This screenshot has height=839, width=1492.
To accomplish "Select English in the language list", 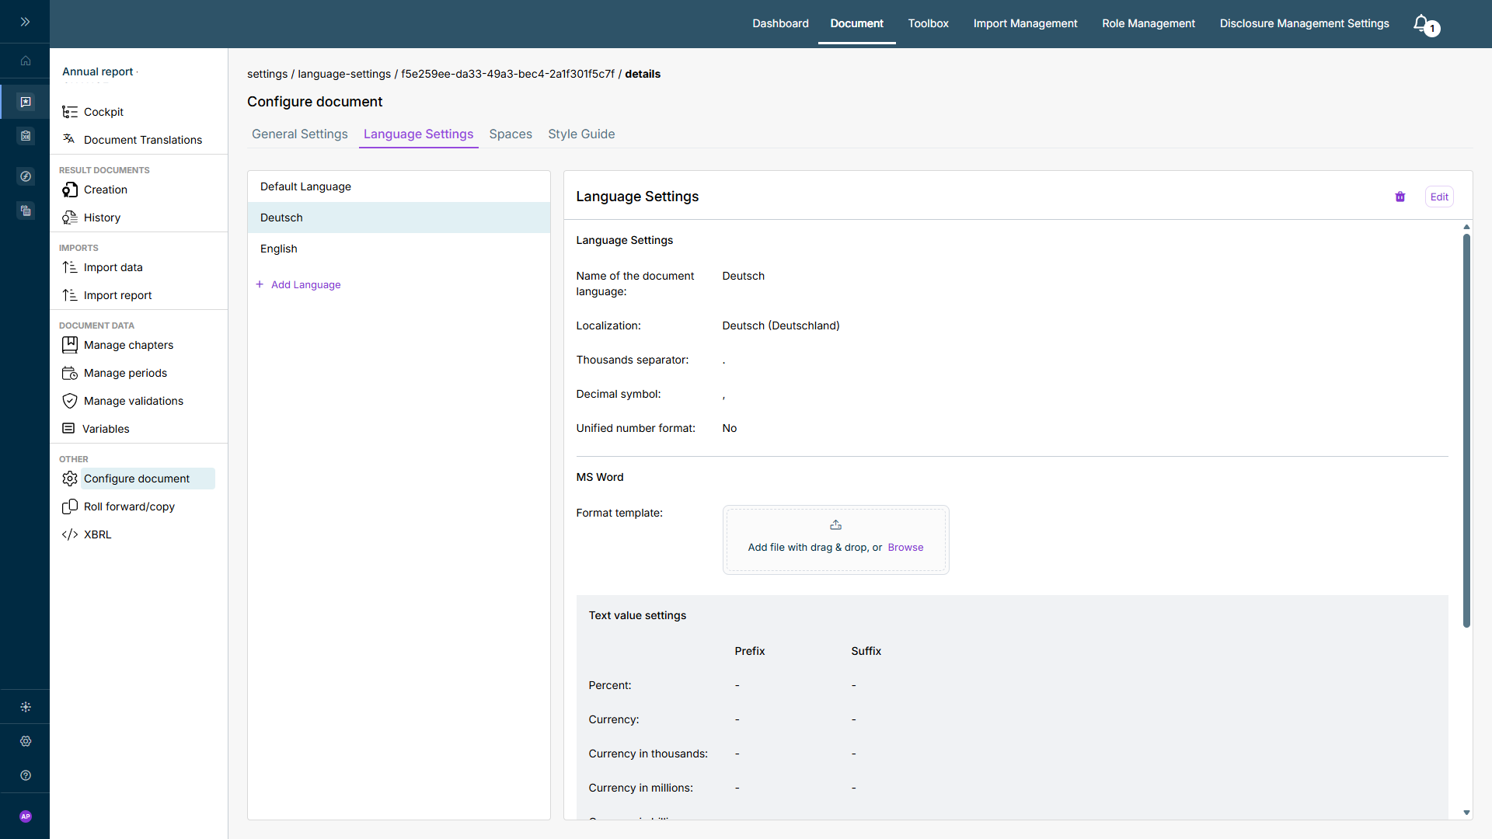I will 399,249.
